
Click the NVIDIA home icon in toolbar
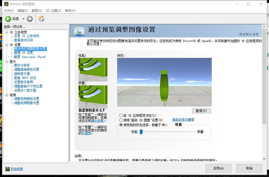click(x=41, y=19)
